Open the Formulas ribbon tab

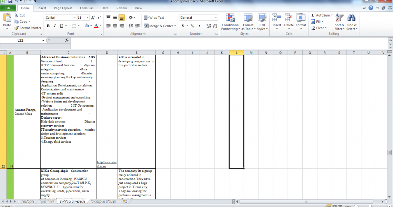click(87, 8)
